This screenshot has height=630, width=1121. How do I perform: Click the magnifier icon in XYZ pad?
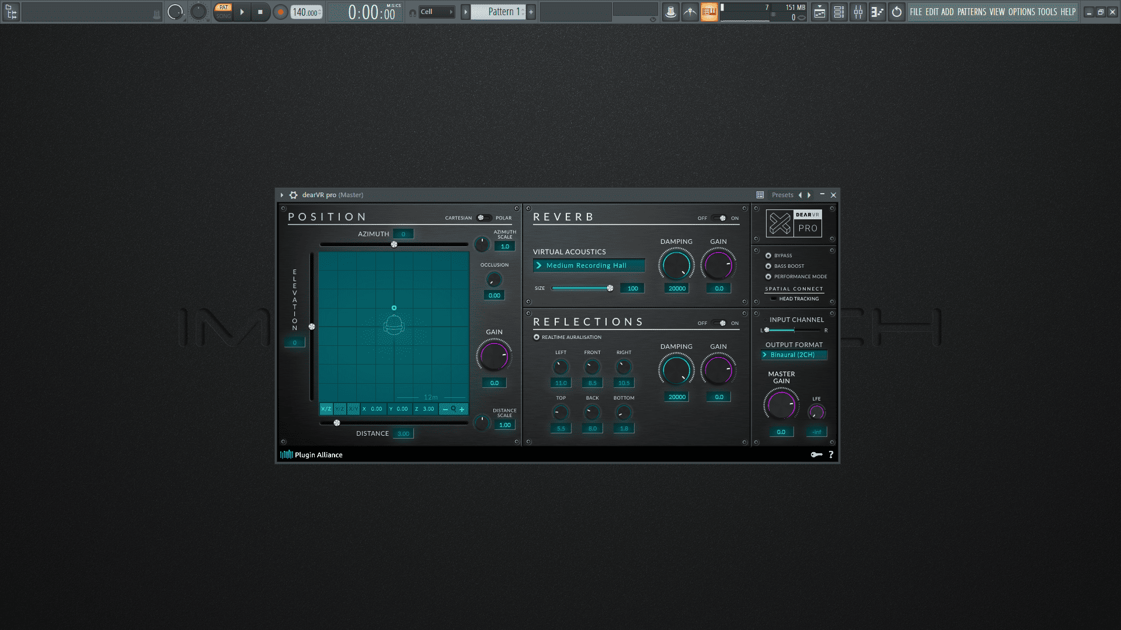[454, 409]
